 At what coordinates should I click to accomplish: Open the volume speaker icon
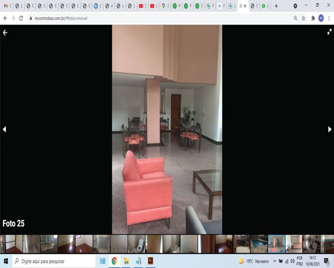click(x=292, y=261)
